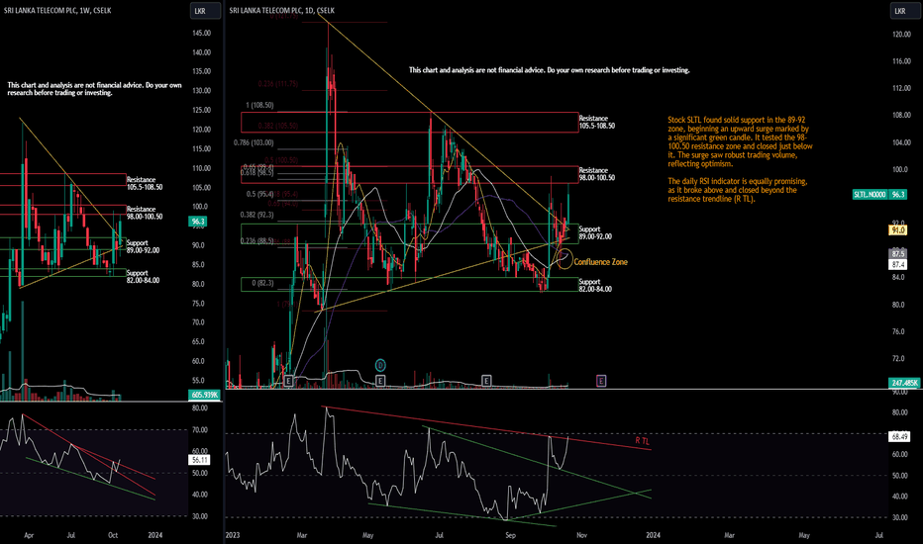Select the orange Confluence Zone circle
923x544 pixels.
pos(564,258)
